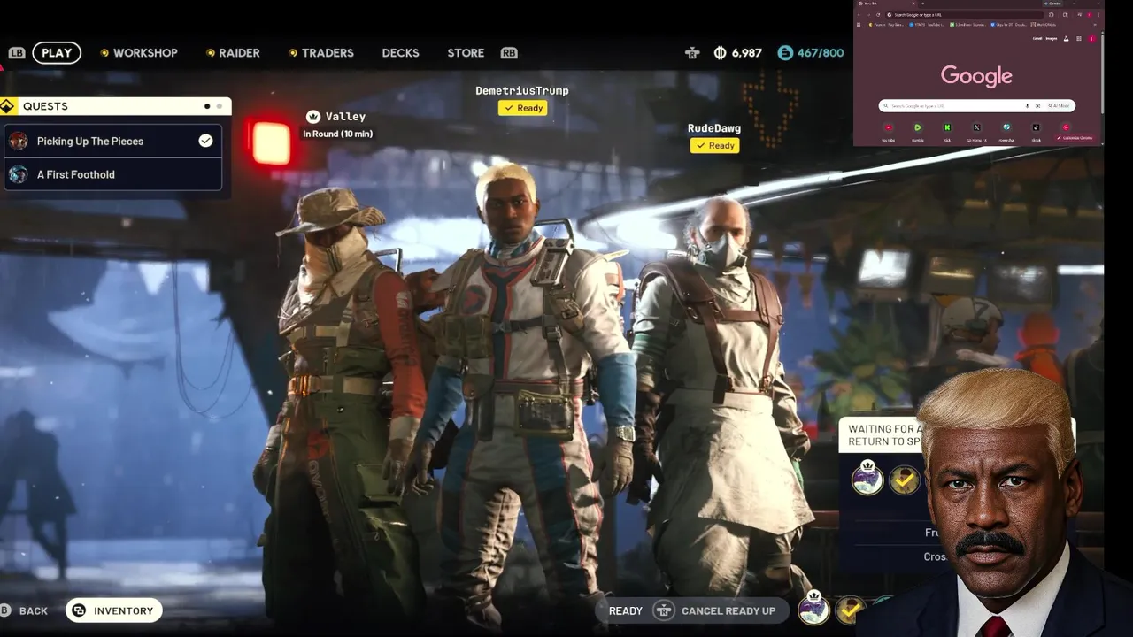Toggle RudeDawg's Ready badge
The image size is (1133, 637).
(715, 146)
